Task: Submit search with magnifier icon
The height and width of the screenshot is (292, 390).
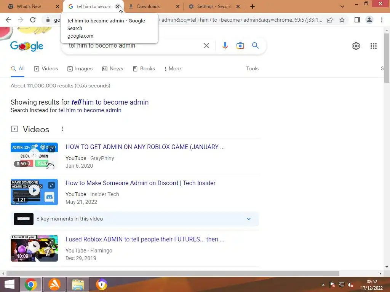Action: pyautogui.click(x=255, y=46)
